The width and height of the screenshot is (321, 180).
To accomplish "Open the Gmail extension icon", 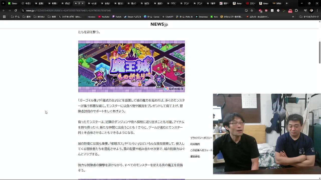I will coord(266,10).
